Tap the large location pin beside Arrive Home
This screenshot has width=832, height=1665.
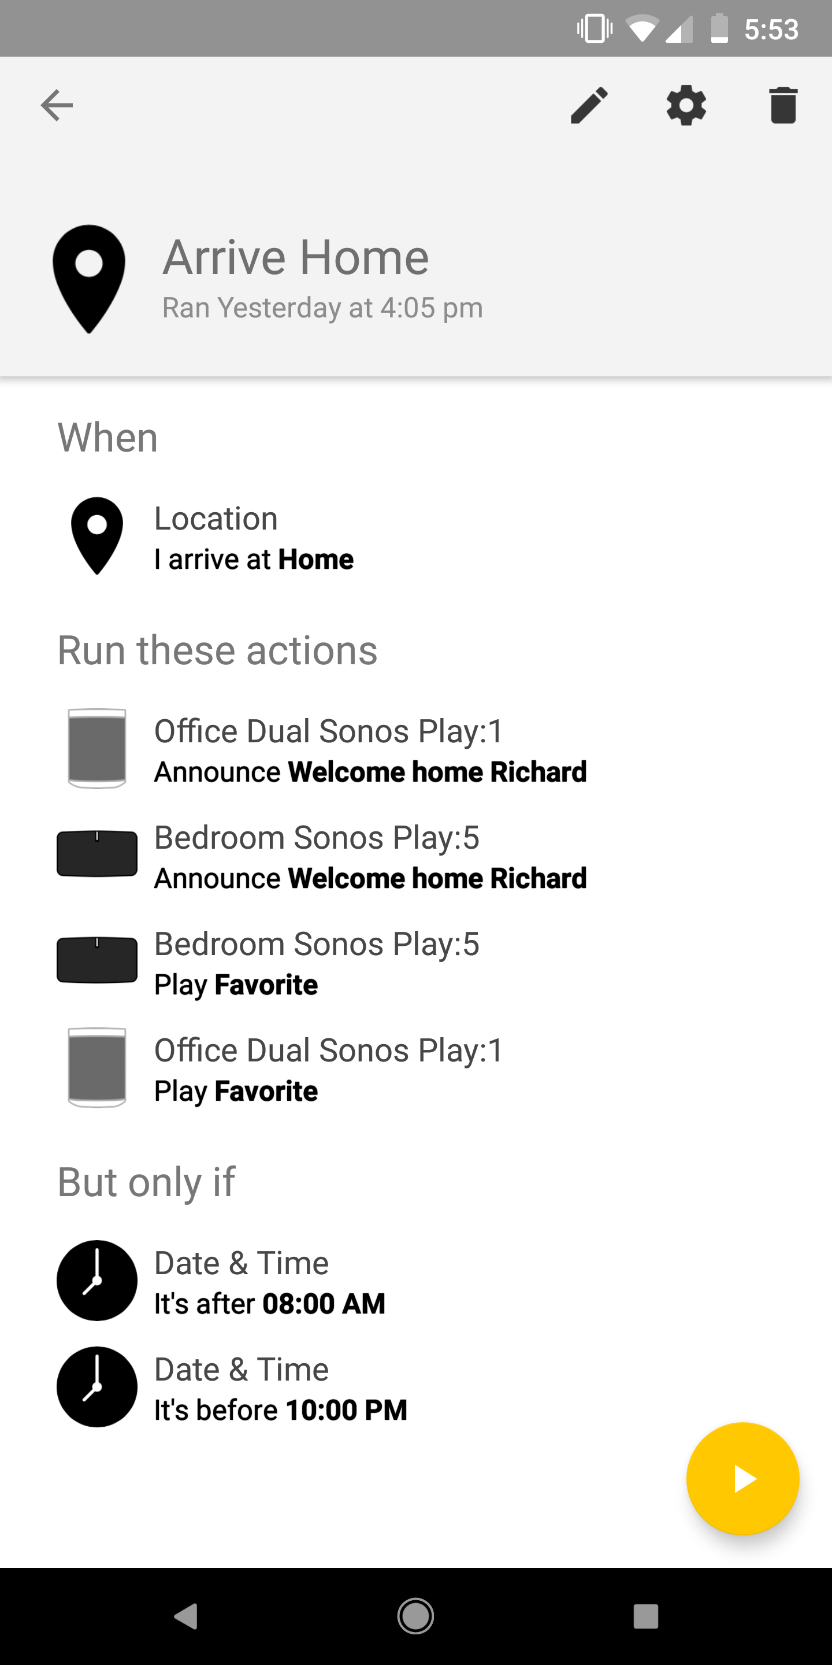(89, 279)
